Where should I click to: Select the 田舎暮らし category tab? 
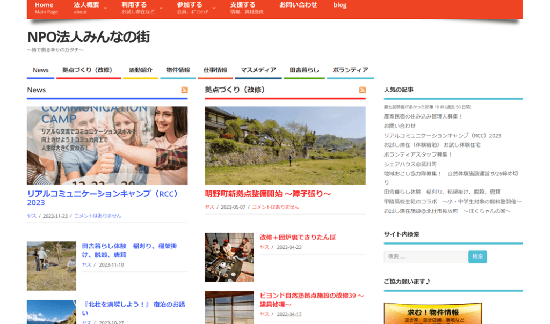(304, 70)
